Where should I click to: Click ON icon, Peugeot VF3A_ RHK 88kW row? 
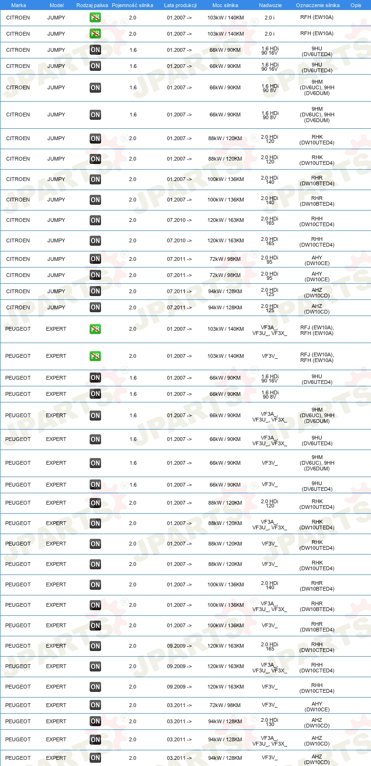coord(95,523)
